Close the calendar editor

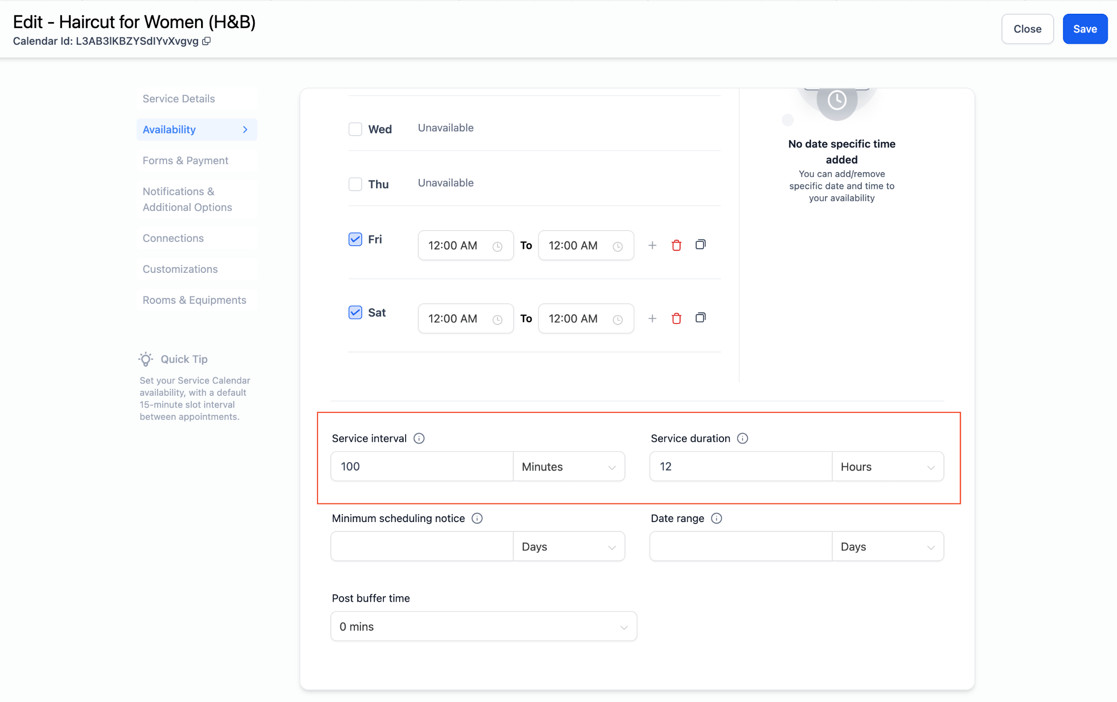pyautogui.click(x=1028, y=29)
